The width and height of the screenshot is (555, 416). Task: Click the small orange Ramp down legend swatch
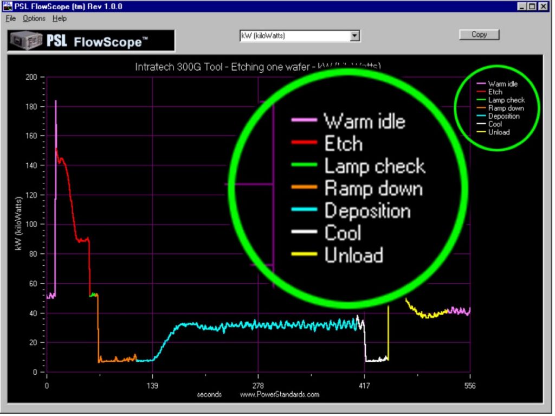tap(482, 108)
